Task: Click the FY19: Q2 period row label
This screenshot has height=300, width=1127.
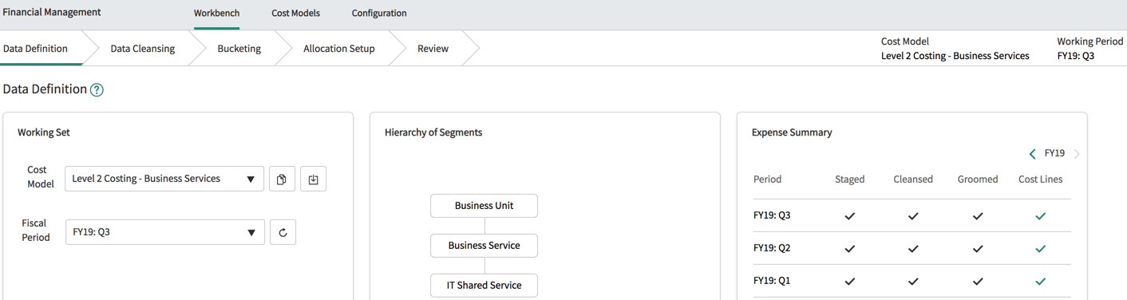Action: [772, 248]
